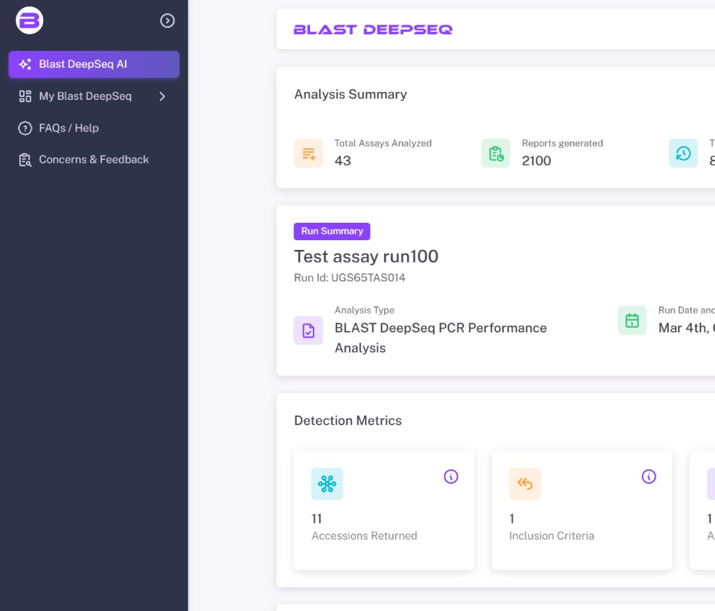Open Blast DeepSeq AI menu item
The image size is (715, 611).
(x=94, y=64)
